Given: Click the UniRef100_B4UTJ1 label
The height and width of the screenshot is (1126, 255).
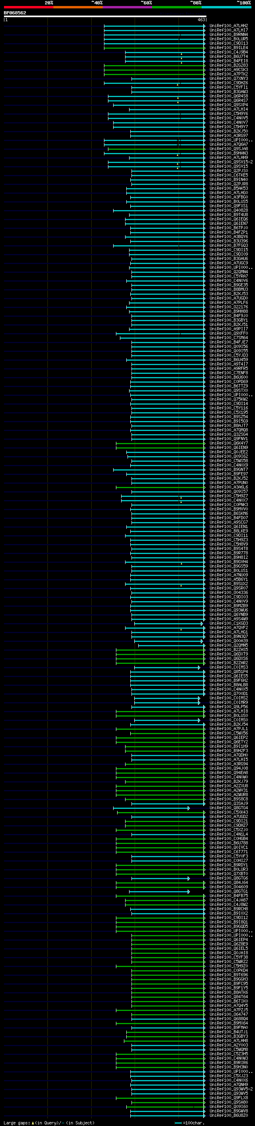Looking at the screenshot, I should (x=229, y=1032).
